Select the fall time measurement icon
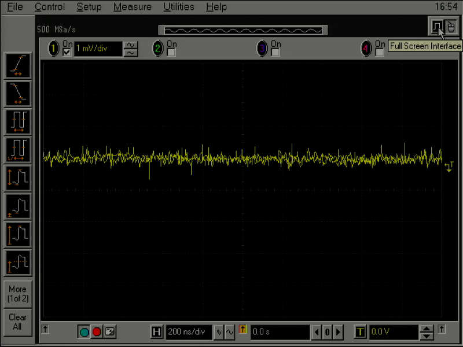 (17, 93)
